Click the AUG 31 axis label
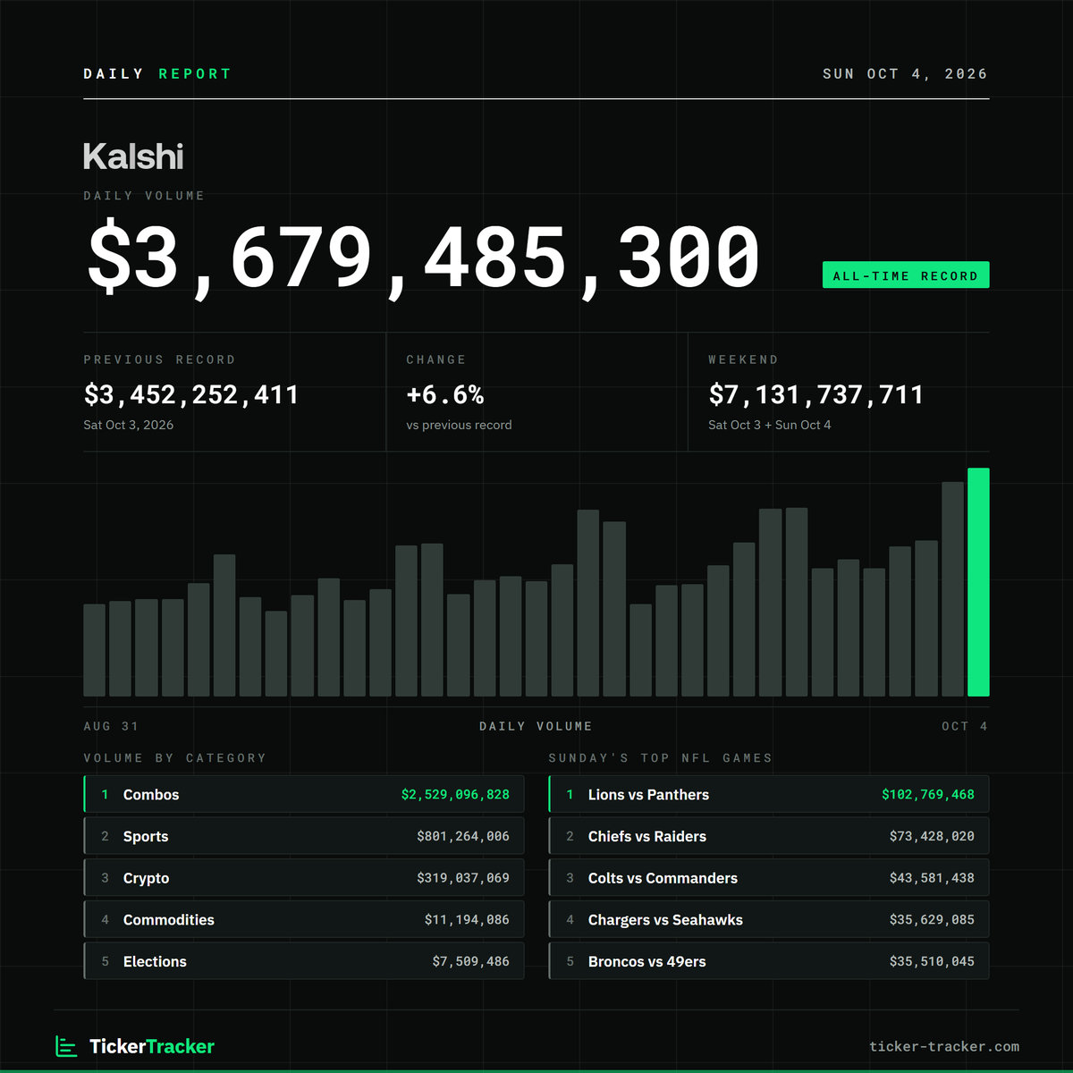This screenshot has height=1073, width=1073. pos(111,726)
